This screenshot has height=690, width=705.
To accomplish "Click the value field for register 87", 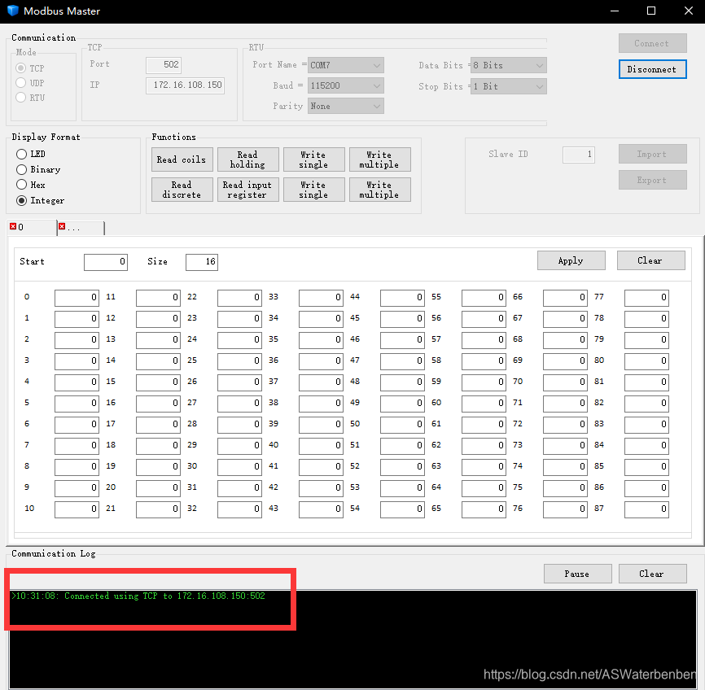I will pos(646,509).
